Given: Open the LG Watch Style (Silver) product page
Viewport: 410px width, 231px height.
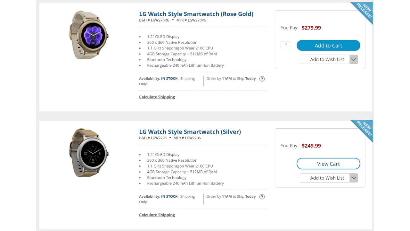Looking at the screenshot, I should coord(191,132).
